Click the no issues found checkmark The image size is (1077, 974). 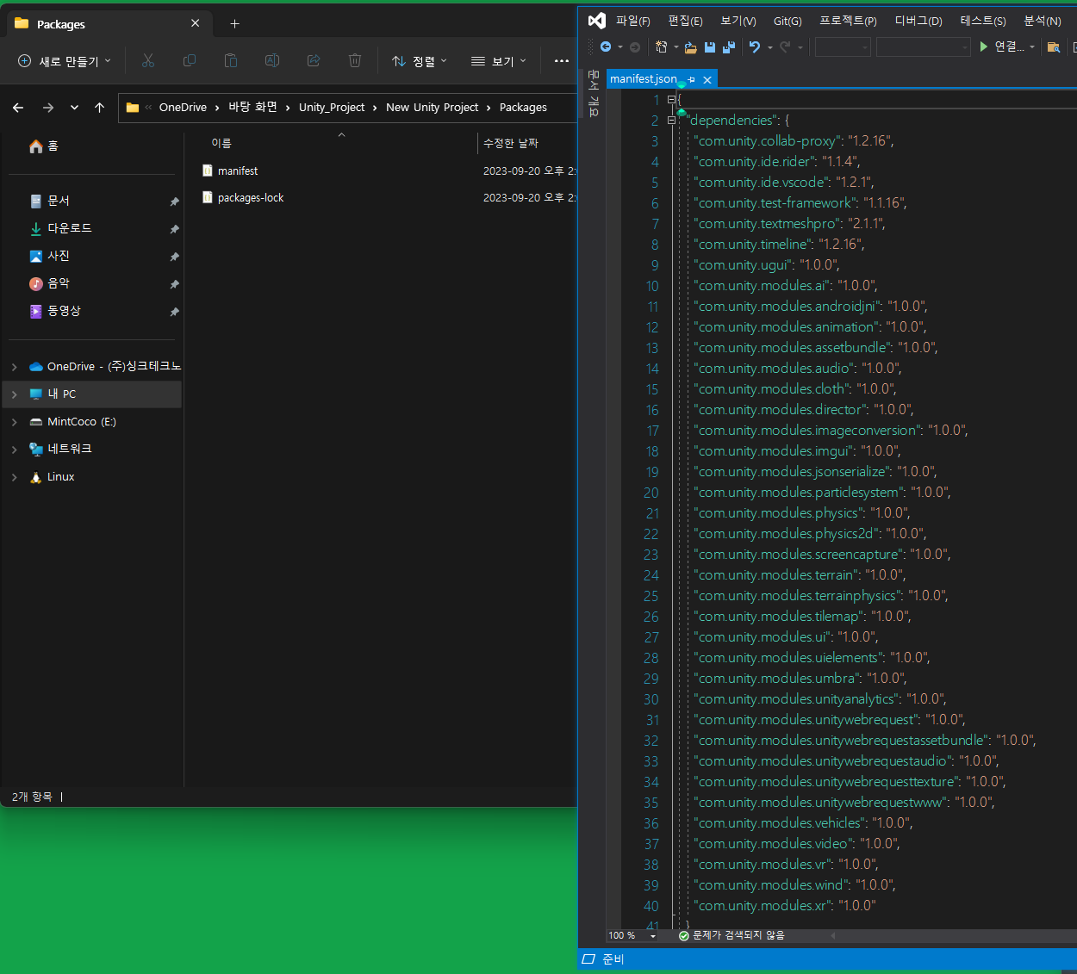coord(684,935)
